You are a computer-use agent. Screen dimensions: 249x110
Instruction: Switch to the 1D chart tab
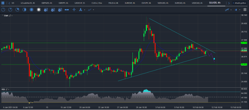13,3
